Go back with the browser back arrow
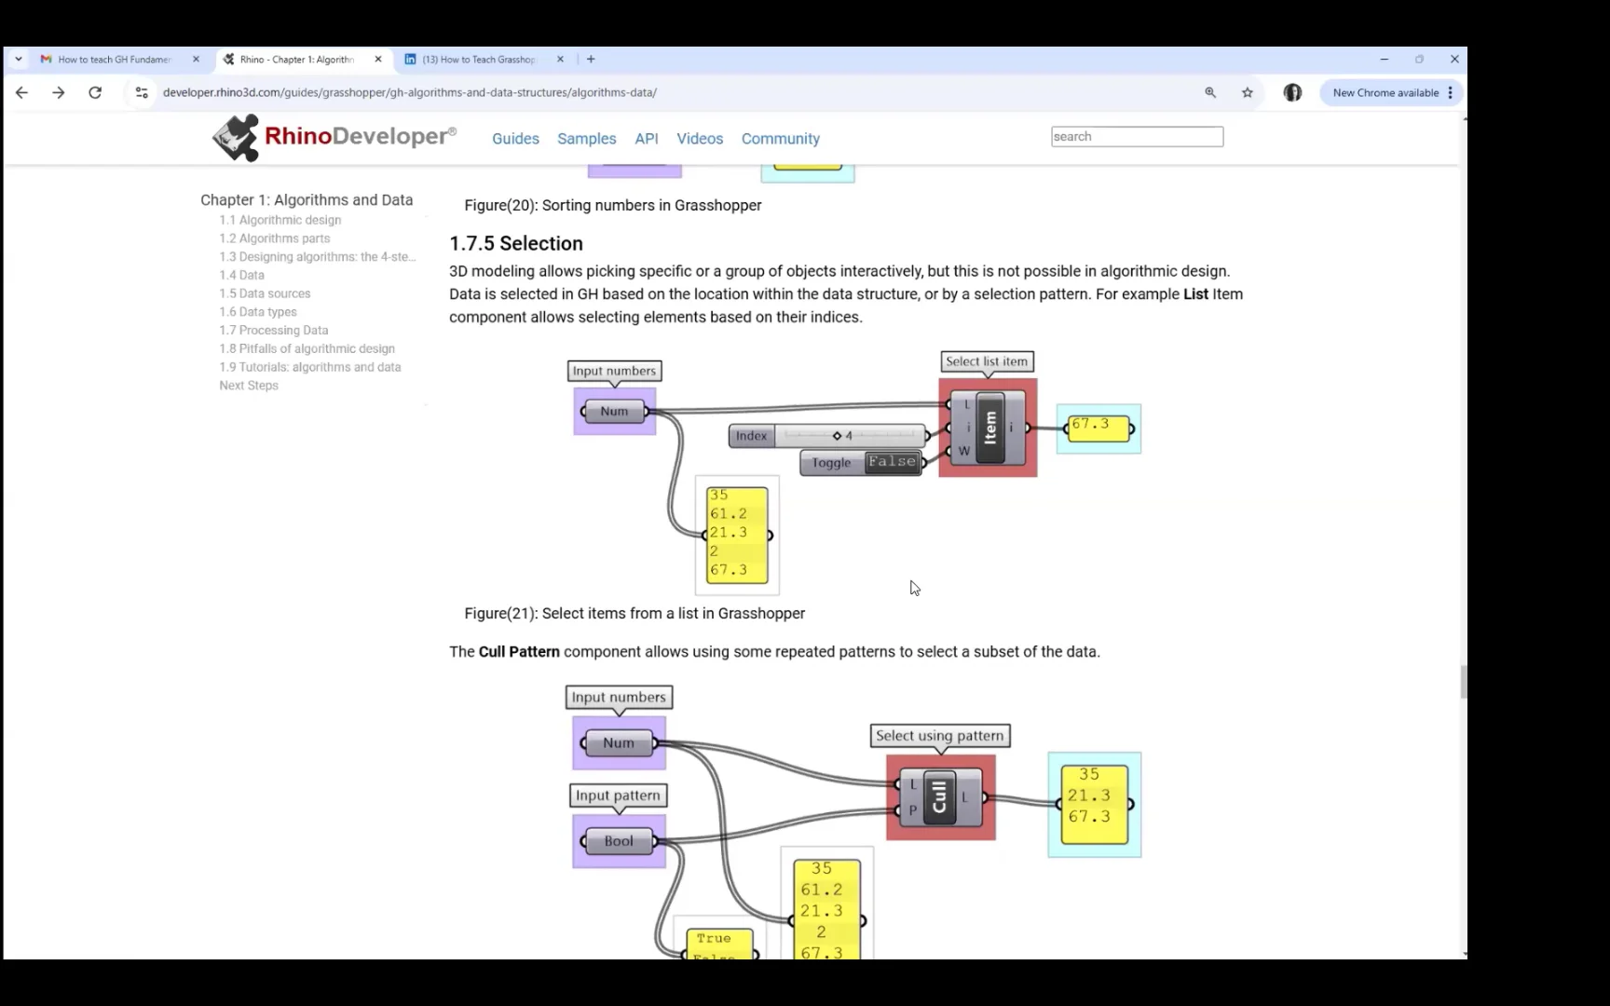 click(x=21, y=92)
